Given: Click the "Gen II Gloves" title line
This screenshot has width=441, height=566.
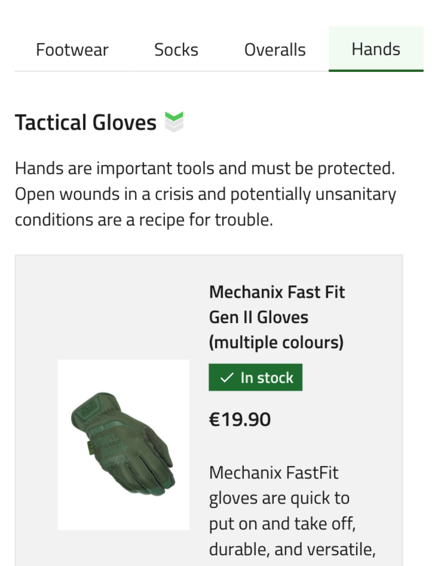Looking at the screenshot, I should [259, 317].
